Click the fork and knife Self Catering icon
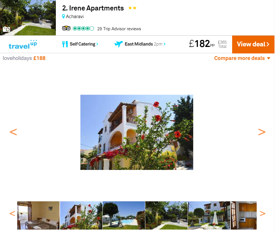275x231 pixels. 65,44
